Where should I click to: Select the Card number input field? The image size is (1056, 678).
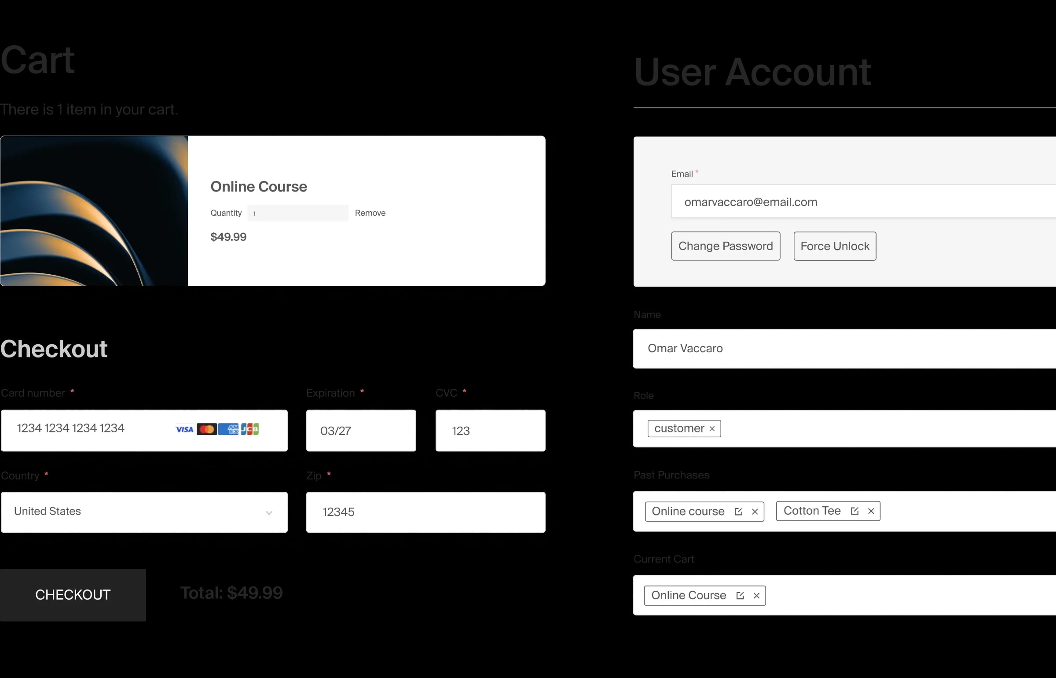tap(143, 430)
